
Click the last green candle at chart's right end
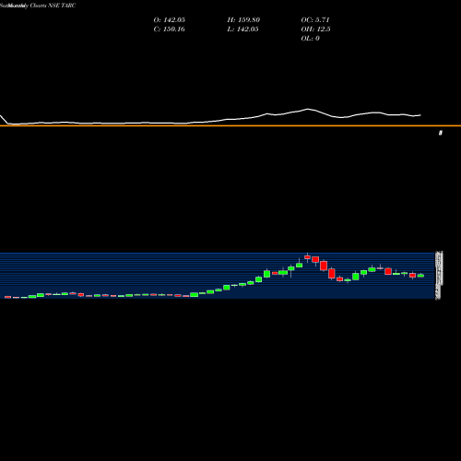tap(420, 276)
